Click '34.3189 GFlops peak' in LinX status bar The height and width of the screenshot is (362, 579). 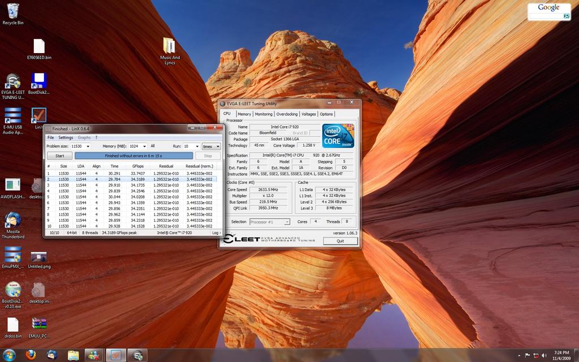(119, 232)
